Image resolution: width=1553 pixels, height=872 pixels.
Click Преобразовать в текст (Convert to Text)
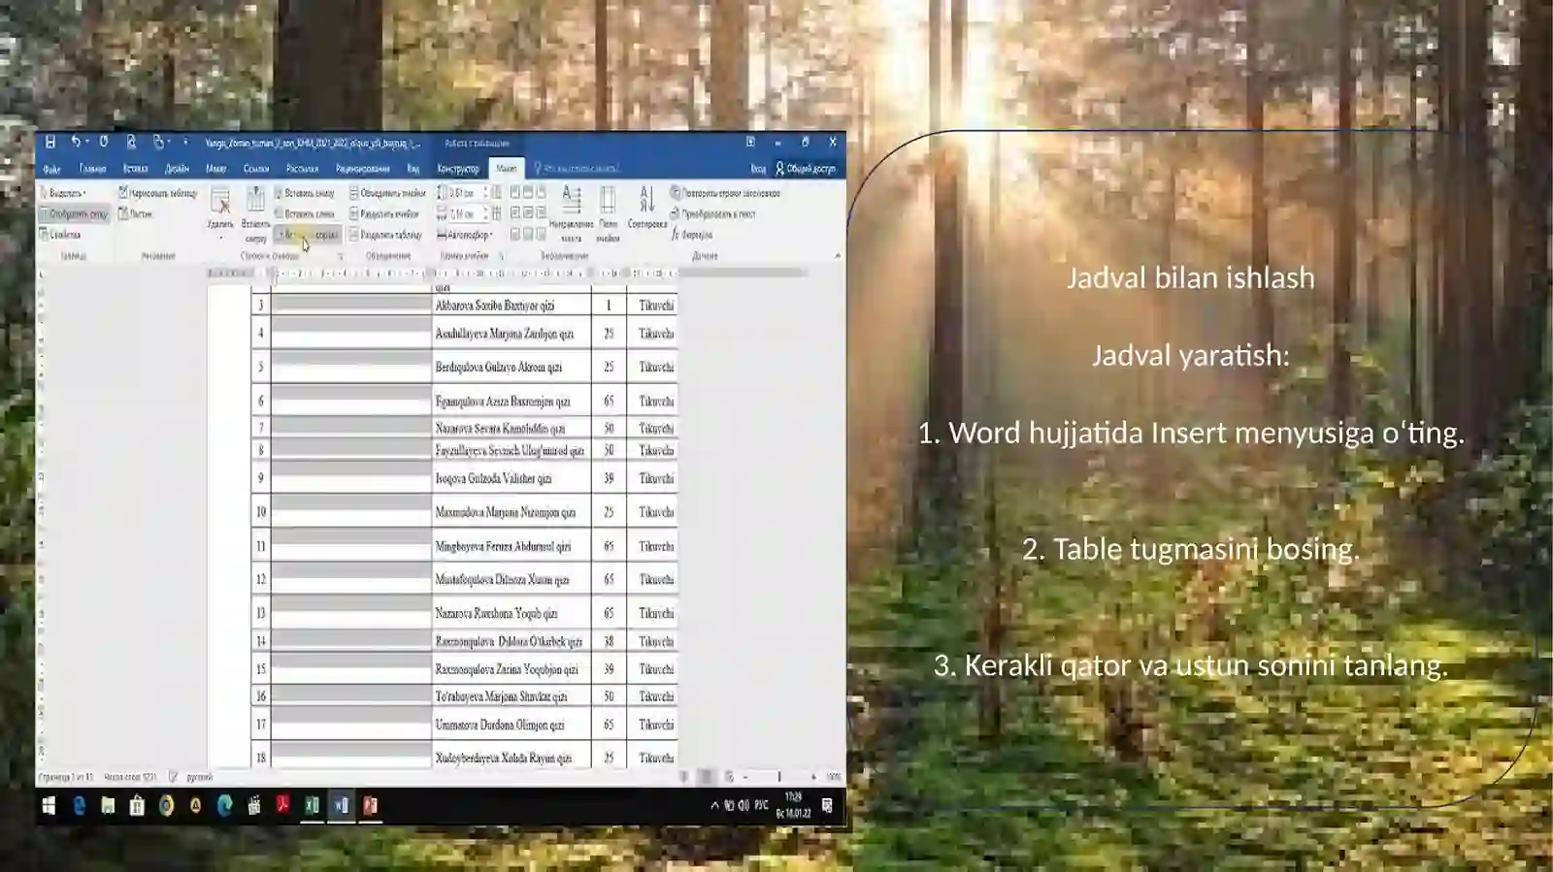coord(712,213)
